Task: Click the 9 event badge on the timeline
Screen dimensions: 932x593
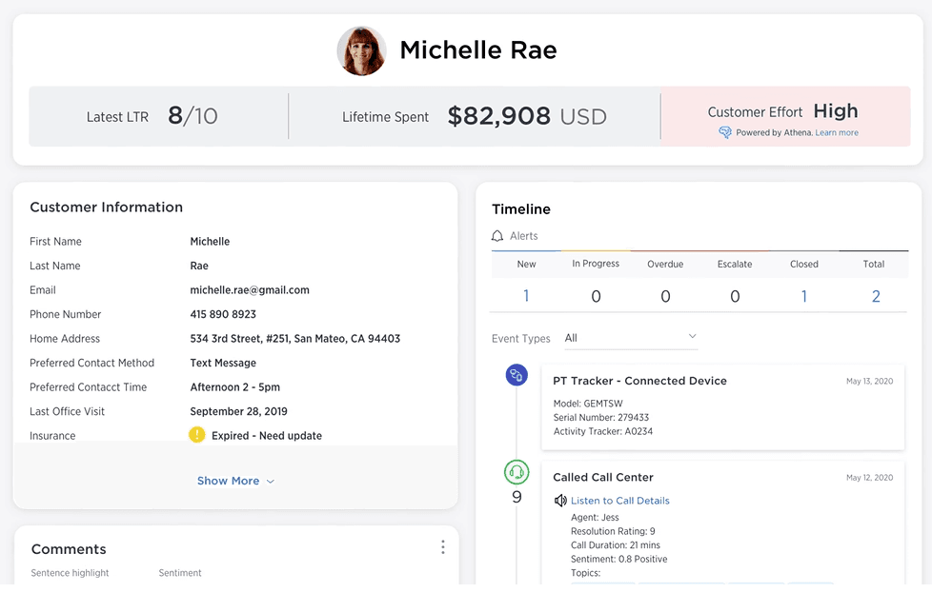Action: 517,496
